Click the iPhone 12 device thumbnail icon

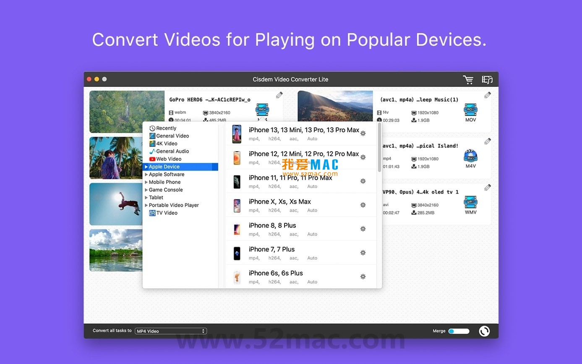pyautogui.click(x=237, y=158)
